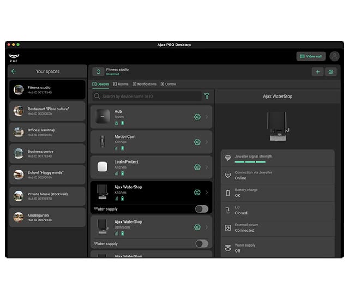Select Private house (Rockwell) space

[x=47, y=196]
